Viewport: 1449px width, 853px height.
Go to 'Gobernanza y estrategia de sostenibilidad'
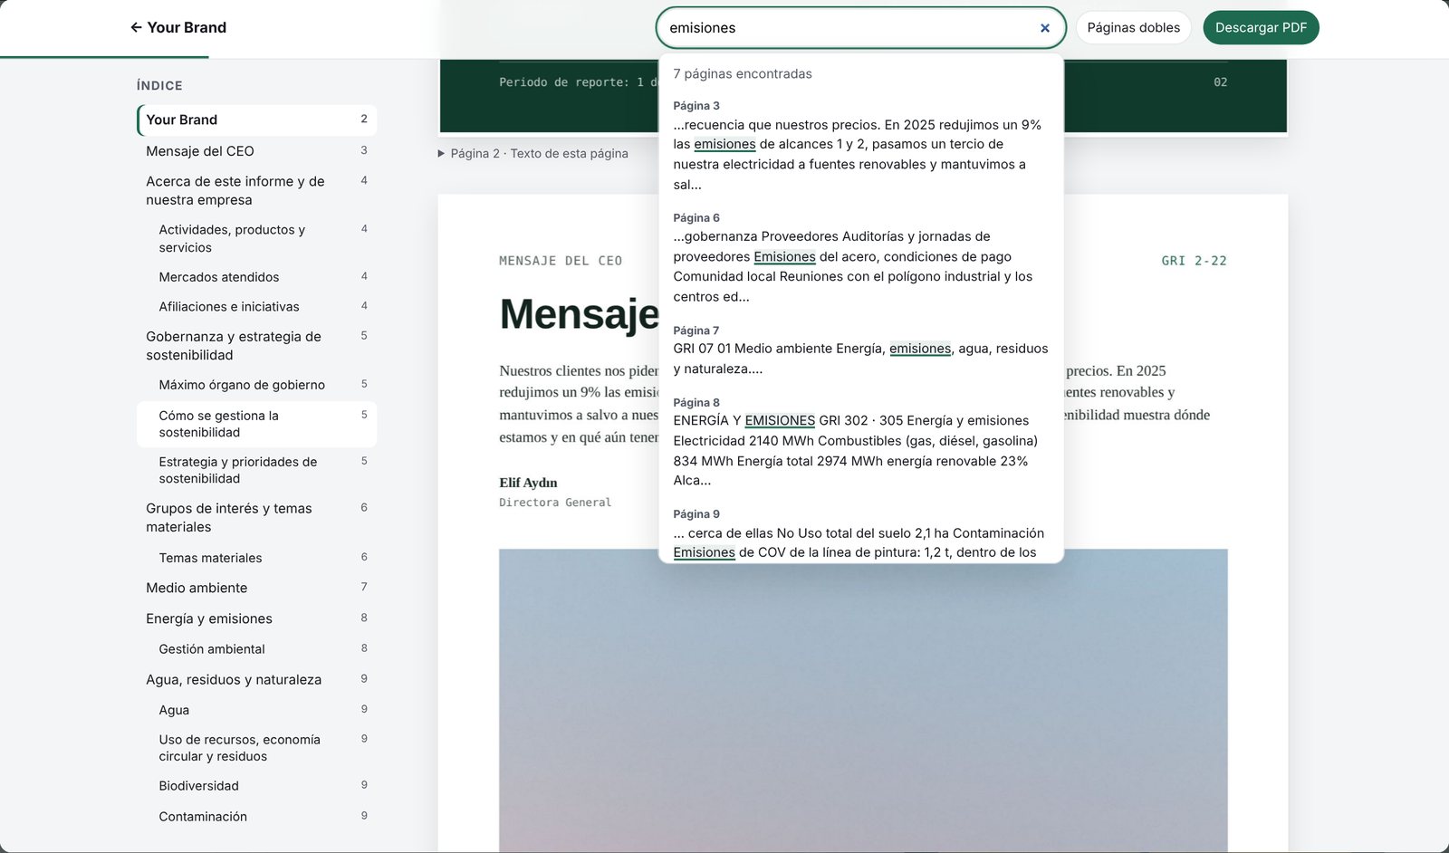point(256,345)
